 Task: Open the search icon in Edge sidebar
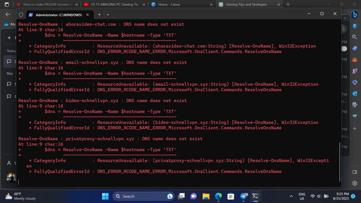pos(355,37)
